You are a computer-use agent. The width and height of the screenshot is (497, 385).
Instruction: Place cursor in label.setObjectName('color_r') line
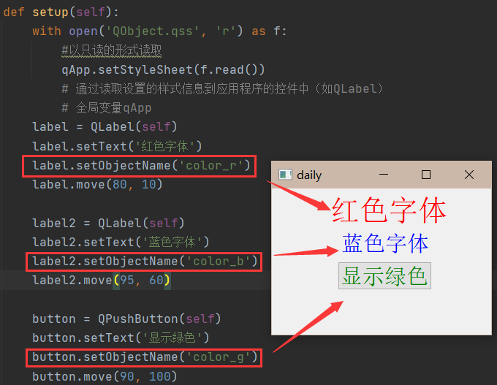(x=141, y=165)
